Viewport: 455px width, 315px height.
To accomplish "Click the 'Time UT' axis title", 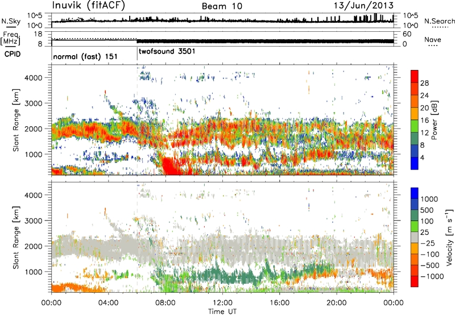I will click(x=222, y=312).
